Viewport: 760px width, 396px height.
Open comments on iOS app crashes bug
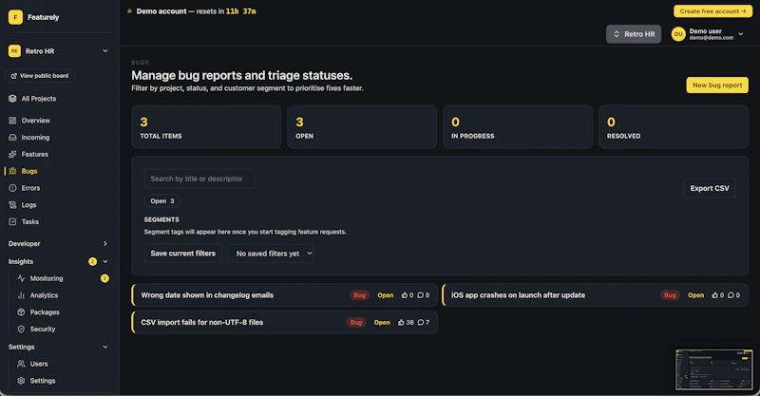tap(731, 295)
